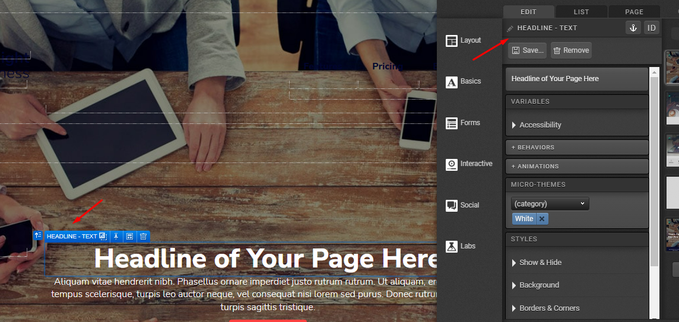The height and width of the screenshot is (322, 679).
Task: Click the headline text input field
Action: tap(577, 79)
